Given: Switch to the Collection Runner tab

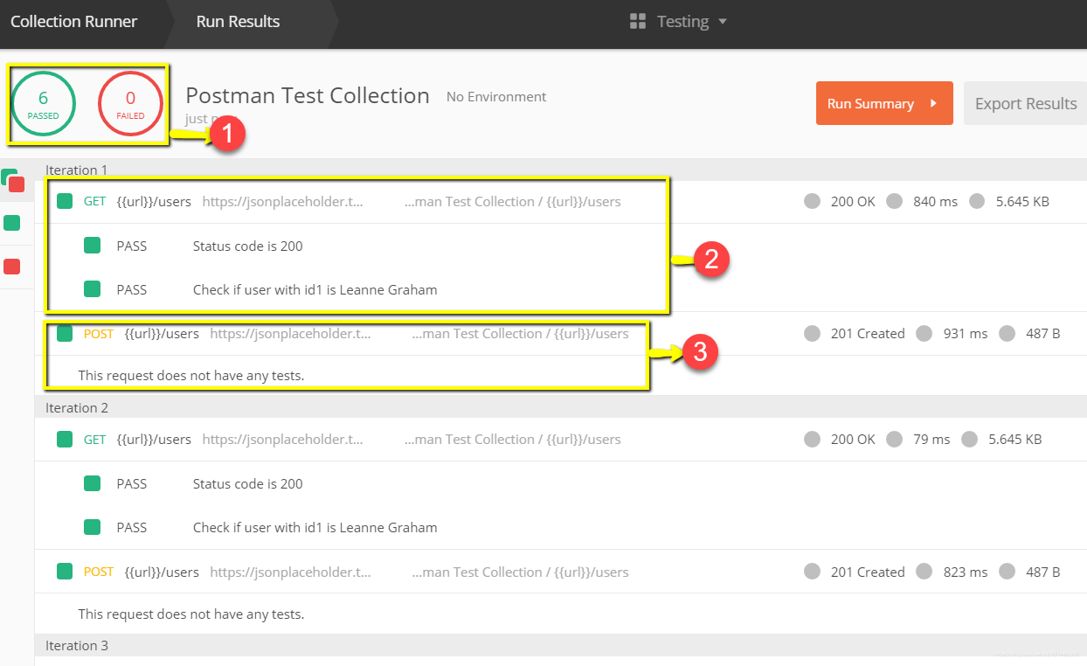Looking at the screenshot, I should tap(74, 22).
